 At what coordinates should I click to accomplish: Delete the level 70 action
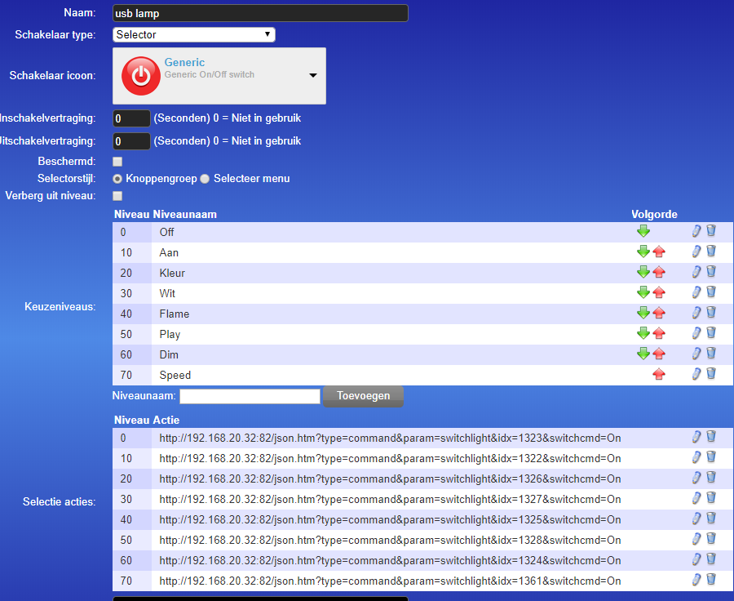711,580
